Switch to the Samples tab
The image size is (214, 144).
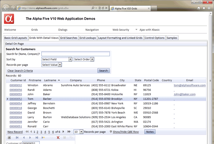[172, 38]
